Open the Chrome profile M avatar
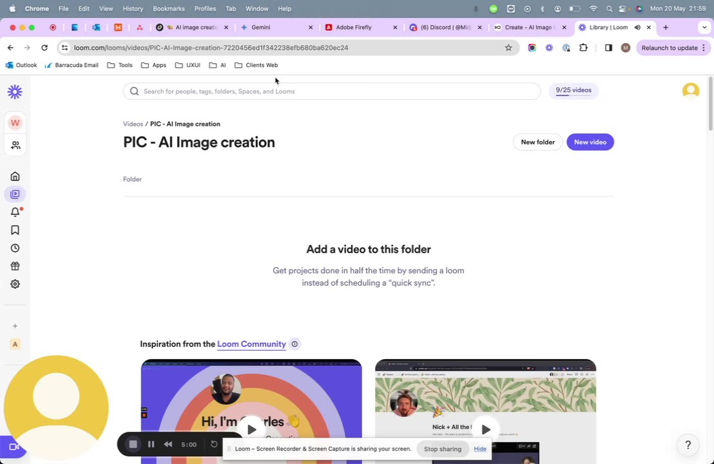The height and width of the screenshot is (464, 714). 625,48
